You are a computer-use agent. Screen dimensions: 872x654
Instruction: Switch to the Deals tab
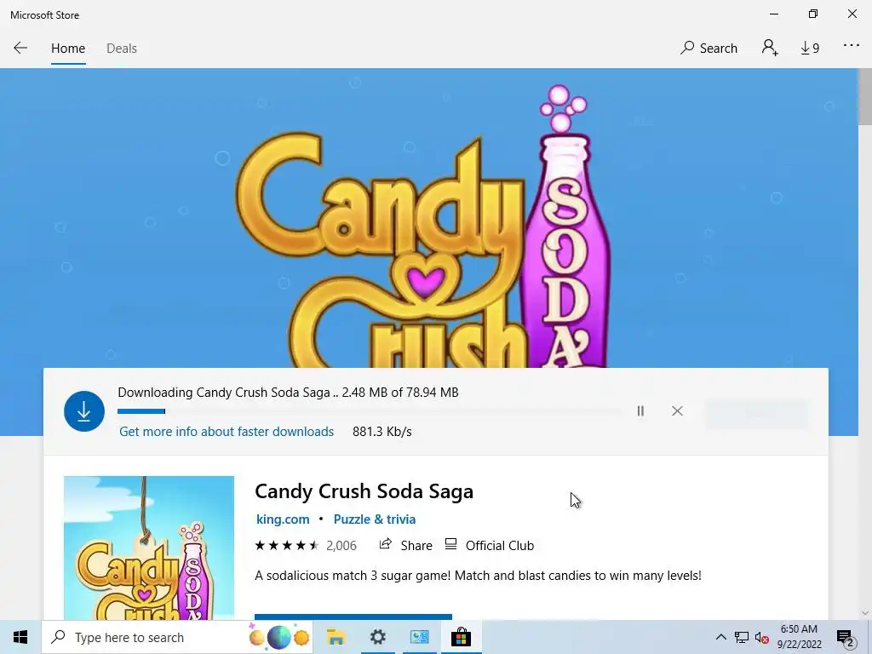click(121, 49)
